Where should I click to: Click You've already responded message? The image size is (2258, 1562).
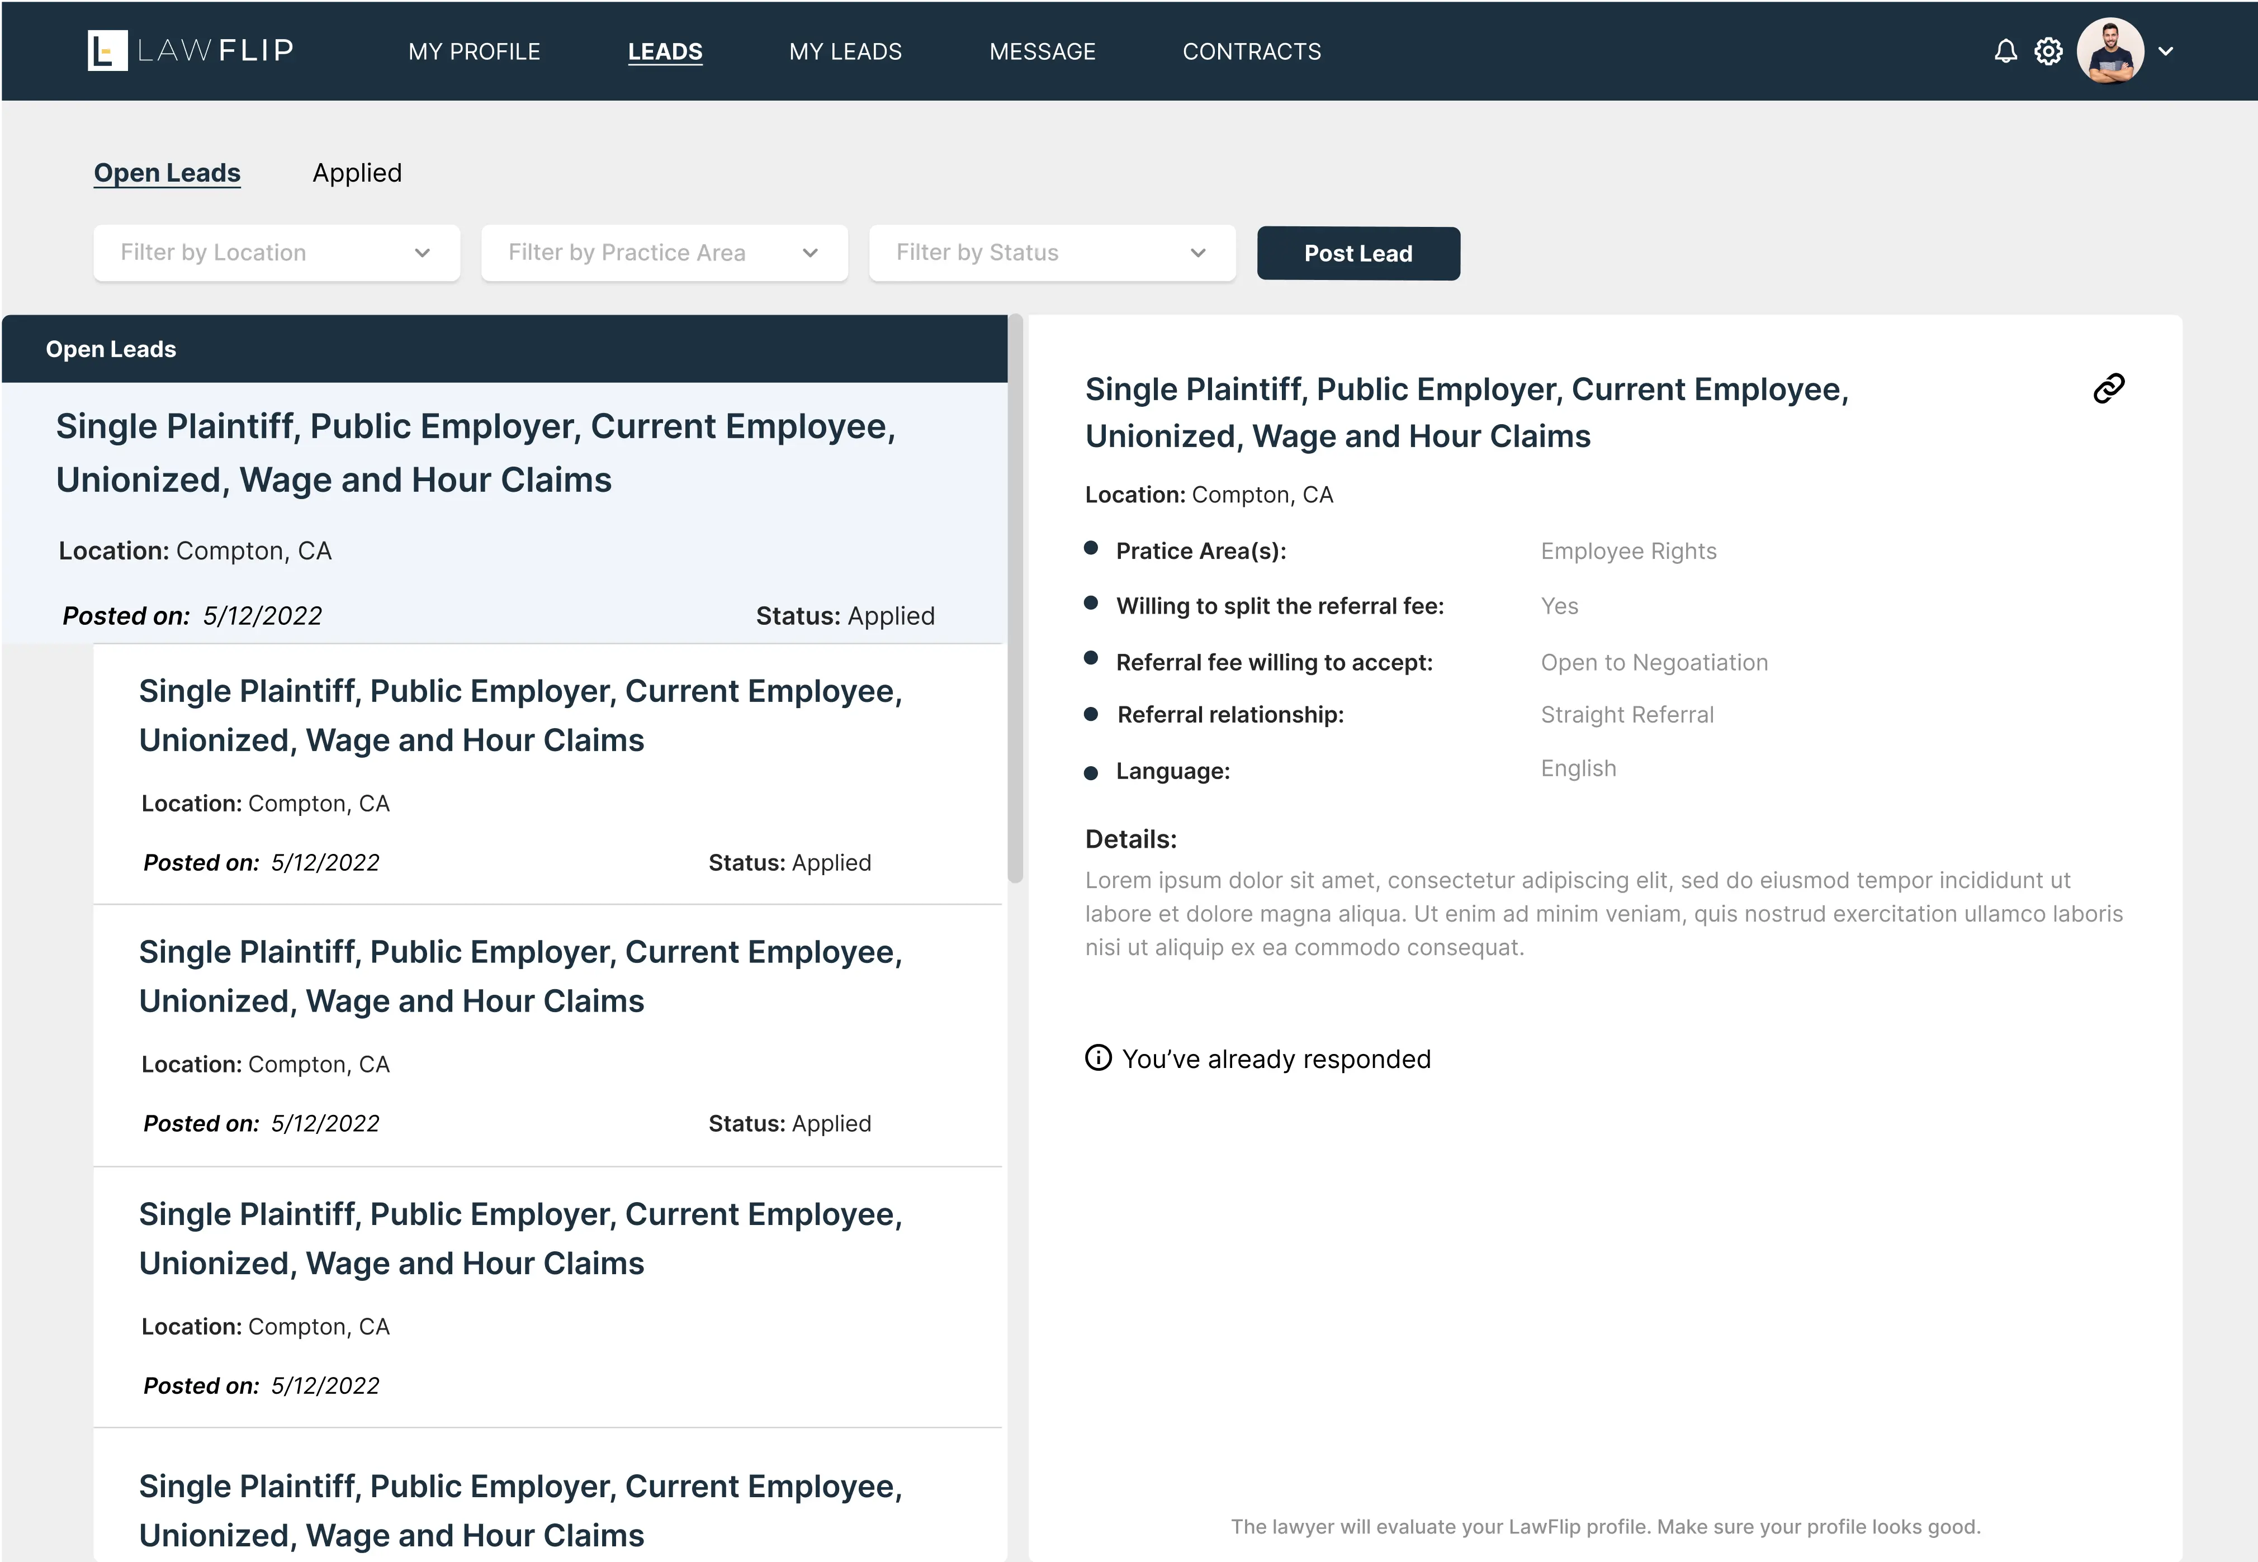click(x=1276, y=1059)
